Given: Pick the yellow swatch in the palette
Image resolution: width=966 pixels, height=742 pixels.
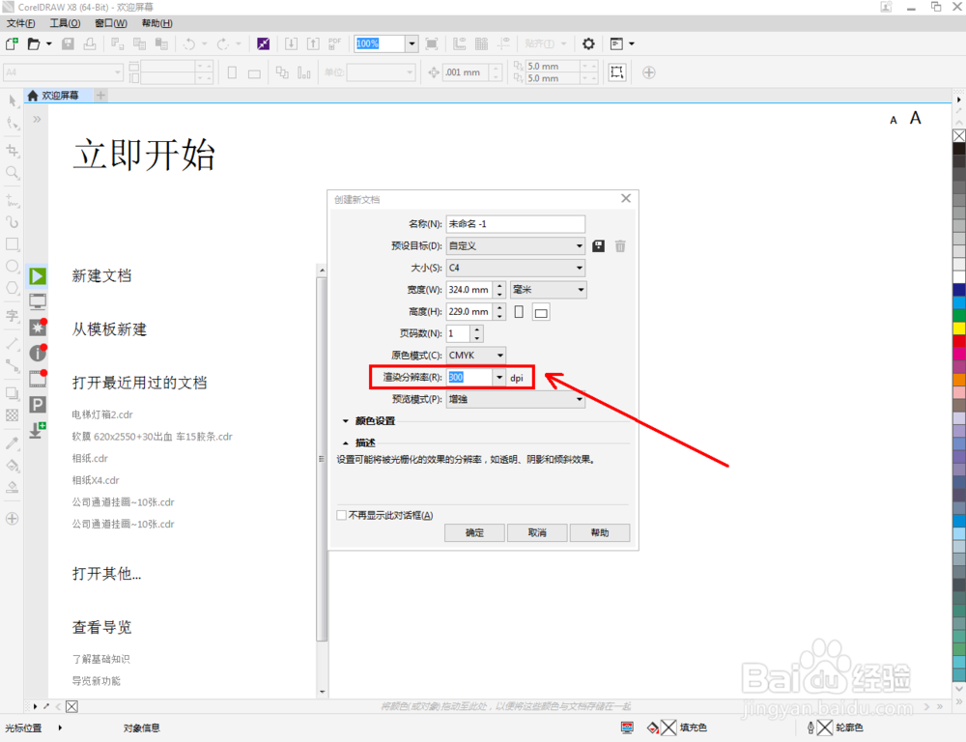Looking at the screenshot, I should (x=959, y=328).
